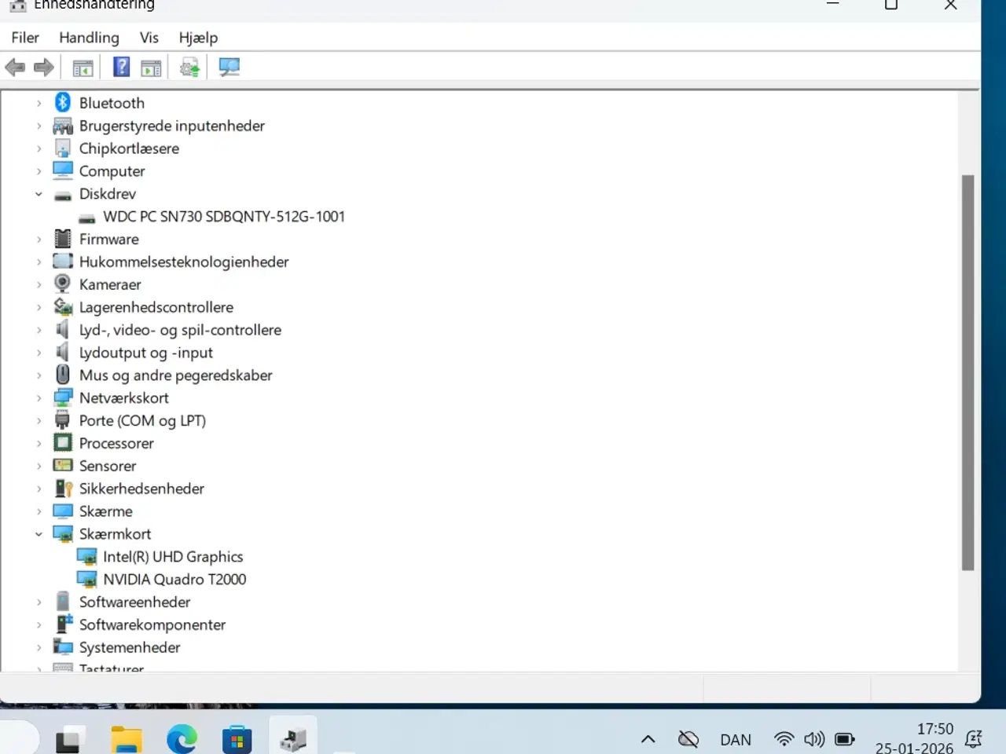Show hidden tray icons with the chevron
Viewport: 1006px width, 754px height.
[648, 739]
